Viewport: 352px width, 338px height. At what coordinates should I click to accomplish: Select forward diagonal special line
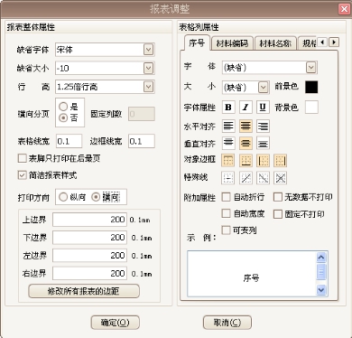[x=245, y=178]
